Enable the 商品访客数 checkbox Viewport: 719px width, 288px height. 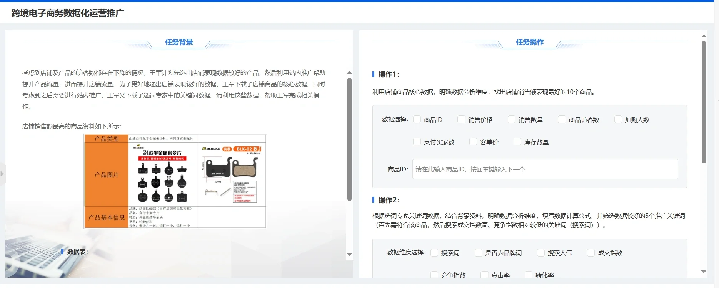[x=562, y=119]
